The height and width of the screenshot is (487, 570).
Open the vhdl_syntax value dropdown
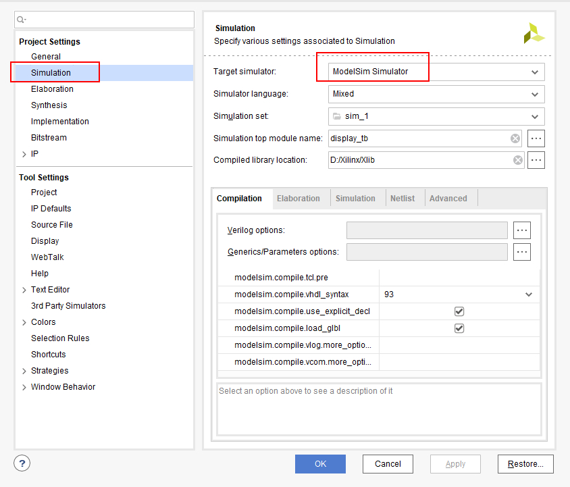529,294
